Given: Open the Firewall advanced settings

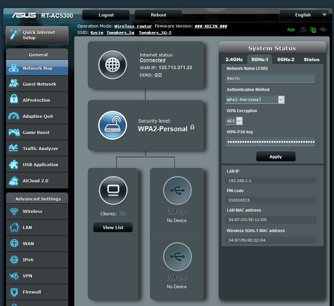Looking at the screenshot, I should [37, 292].
